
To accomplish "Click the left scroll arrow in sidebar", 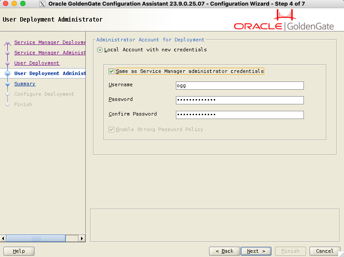I will 3,238.
